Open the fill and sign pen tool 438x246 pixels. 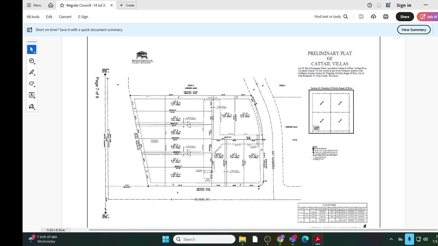(x=31, y=107)
